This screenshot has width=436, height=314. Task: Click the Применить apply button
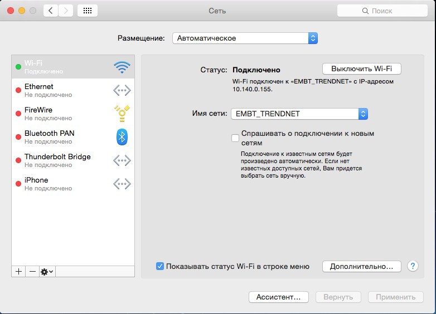point(396,297)
